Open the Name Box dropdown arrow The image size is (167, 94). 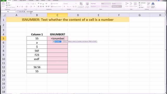click(16, 11)
